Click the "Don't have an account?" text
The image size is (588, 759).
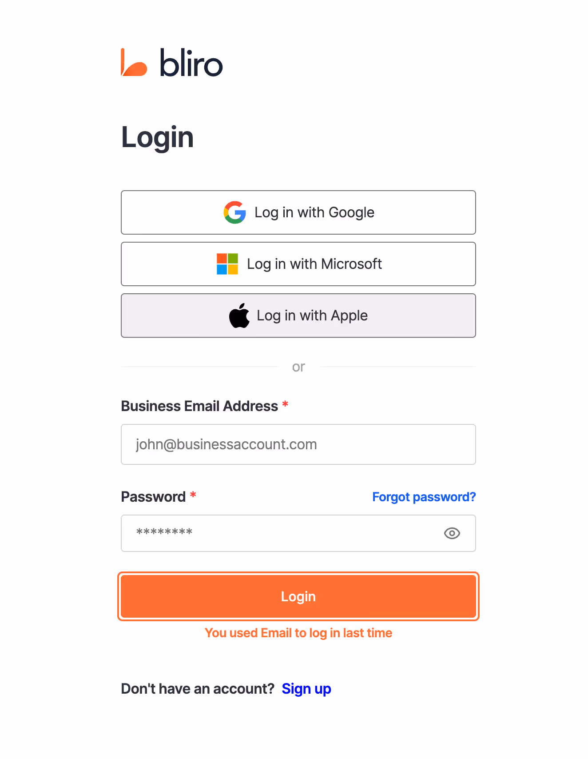pos(198,689)
